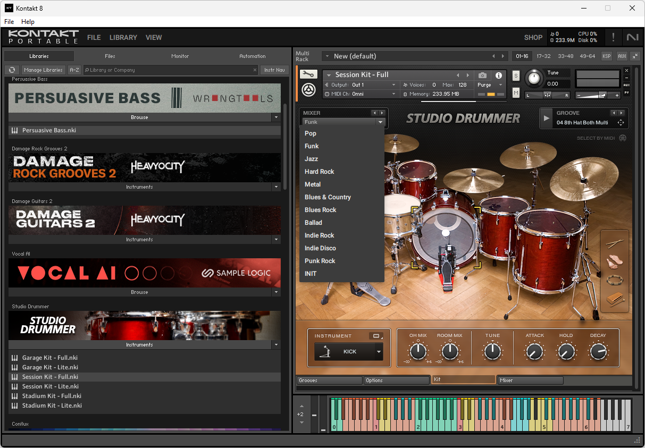Adjust the instrument Tune knob
Viewport: 645px width, 448px height.
tap(534, 79)
